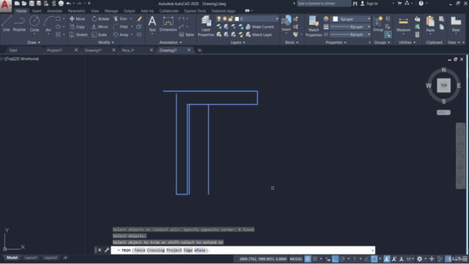
Task: Toggle polar tracking in status bar
Action: [342, 259]
